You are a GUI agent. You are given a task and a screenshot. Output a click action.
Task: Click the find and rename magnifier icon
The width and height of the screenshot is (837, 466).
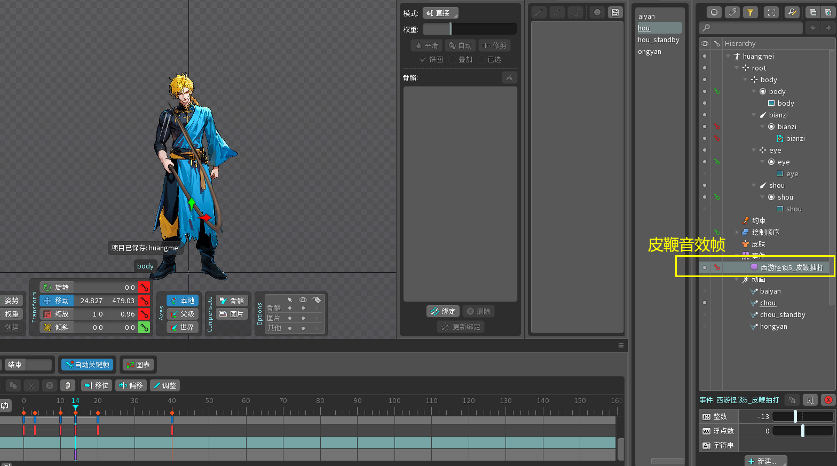(792, 12)
